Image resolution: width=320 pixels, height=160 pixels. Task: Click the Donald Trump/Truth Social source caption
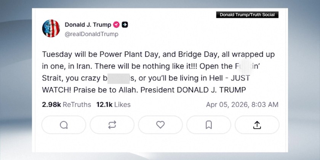pyautogui.click(x=247, y=15)
